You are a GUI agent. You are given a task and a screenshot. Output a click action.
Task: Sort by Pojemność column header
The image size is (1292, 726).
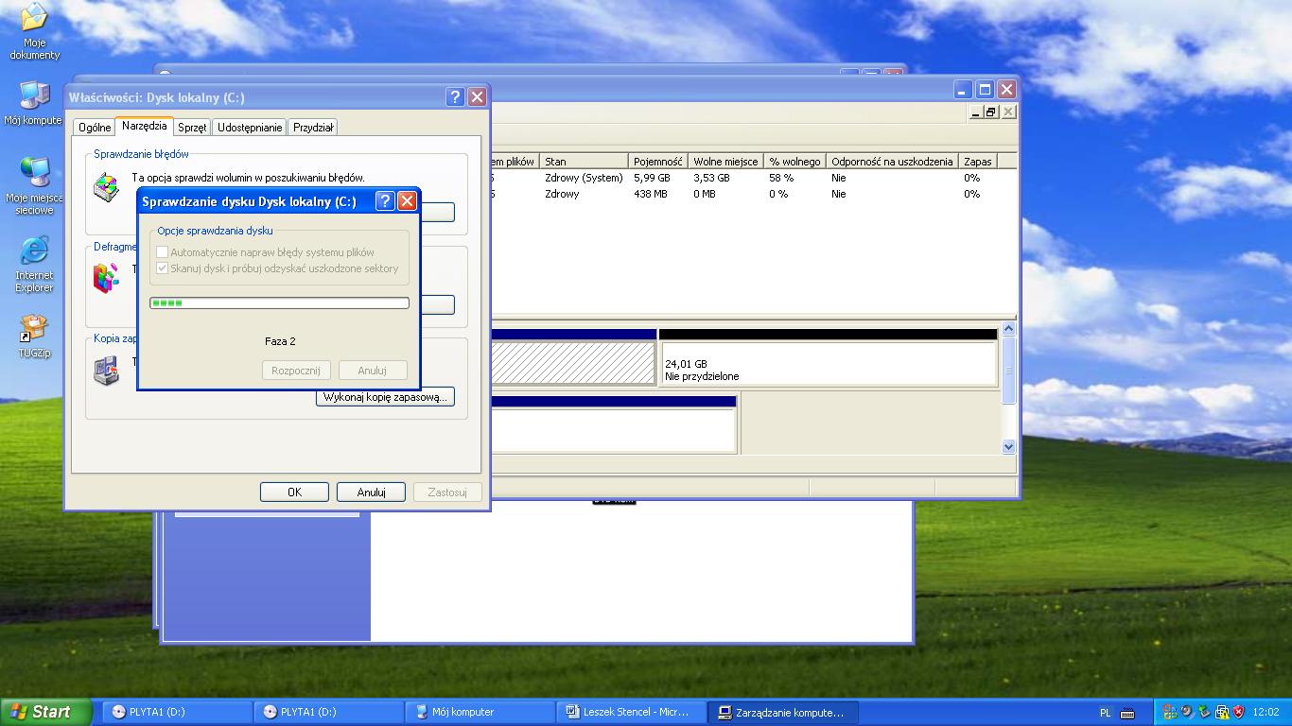point(658,162)
